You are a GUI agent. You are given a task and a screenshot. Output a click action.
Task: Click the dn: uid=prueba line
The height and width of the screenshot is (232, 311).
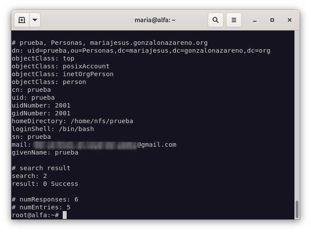click(141, 50)
